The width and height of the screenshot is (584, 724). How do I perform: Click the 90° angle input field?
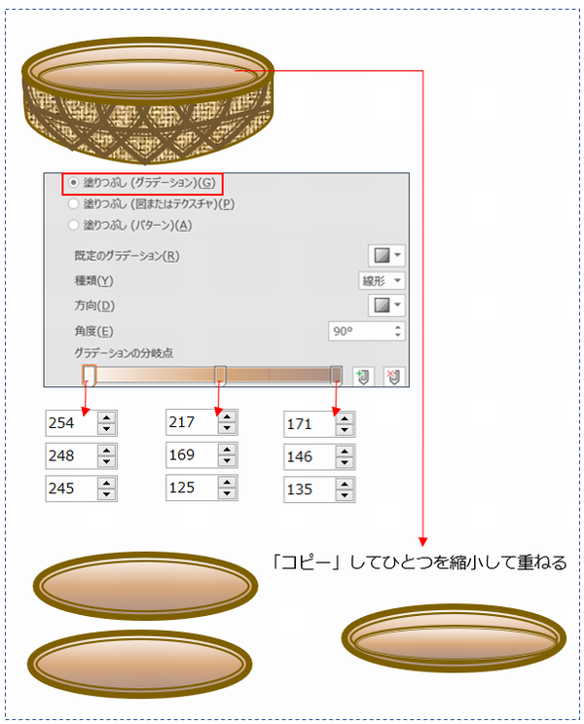point(360,331)
